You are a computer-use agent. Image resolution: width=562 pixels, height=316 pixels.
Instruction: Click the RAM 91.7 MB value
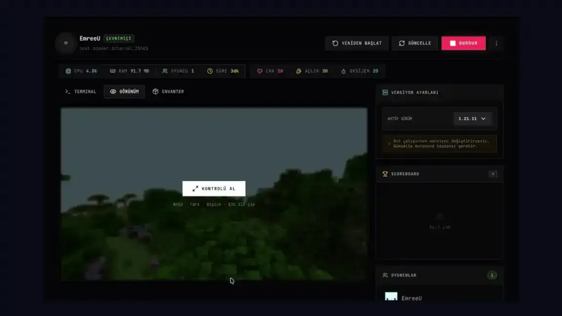point(140,71)
